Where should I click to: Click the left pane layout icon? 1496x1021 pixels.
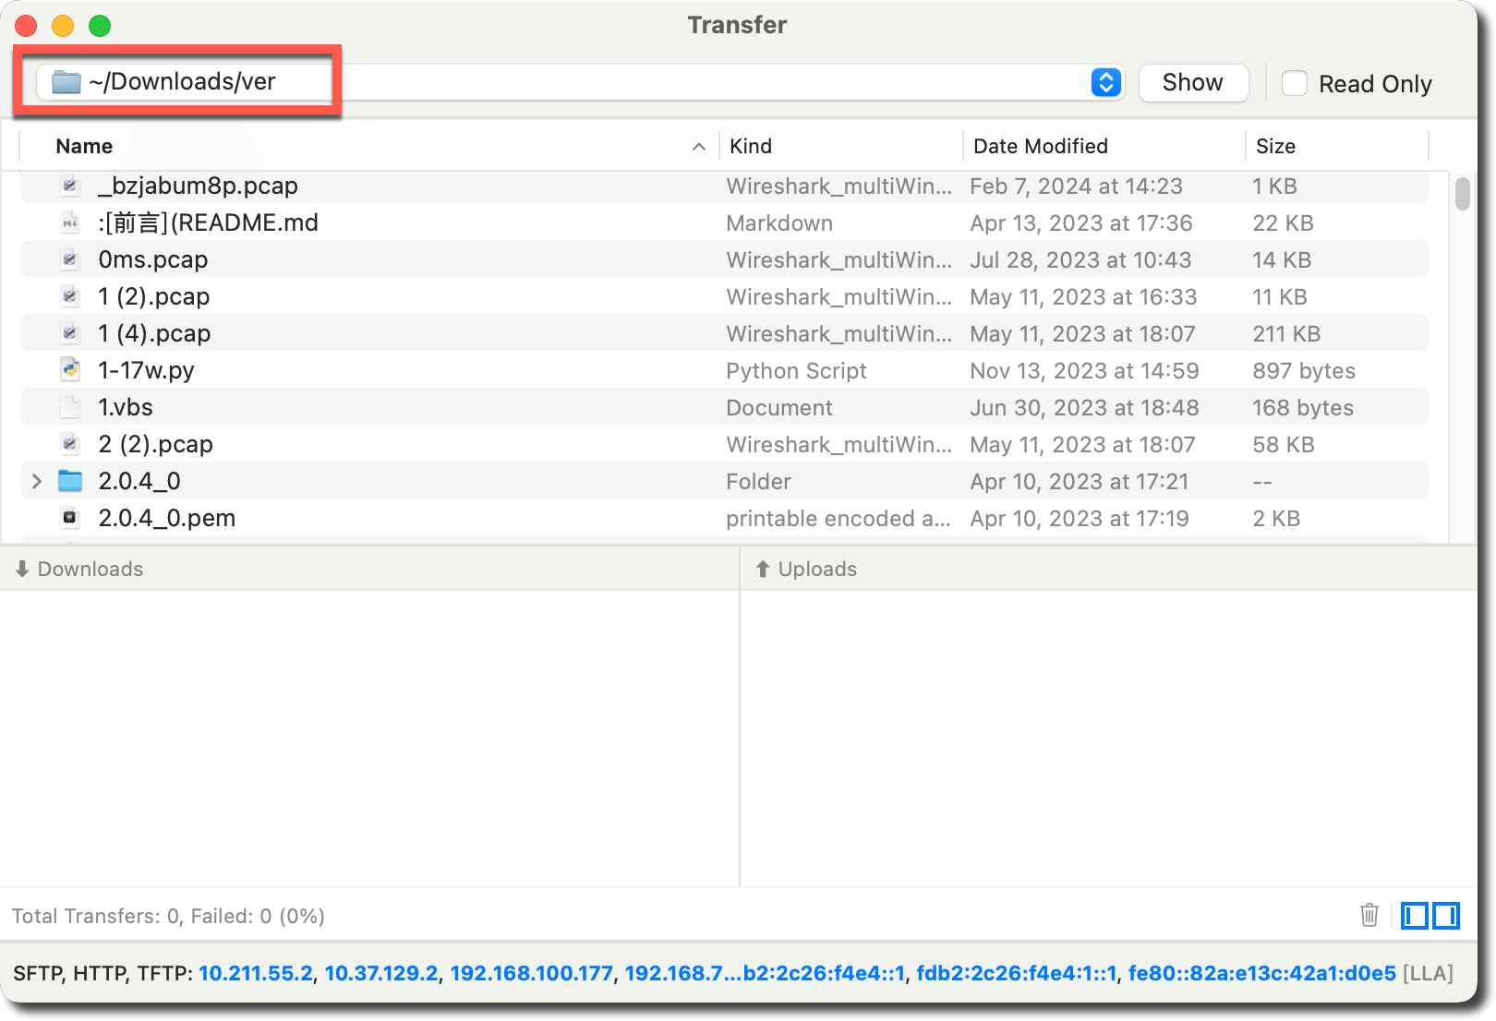tap(1415, 915)
